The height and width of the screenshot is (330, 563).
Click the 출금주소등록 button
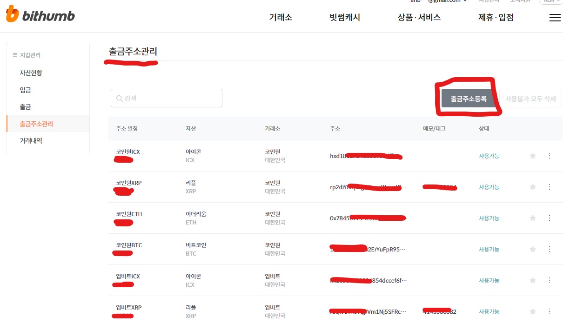[x=467, y=98]
